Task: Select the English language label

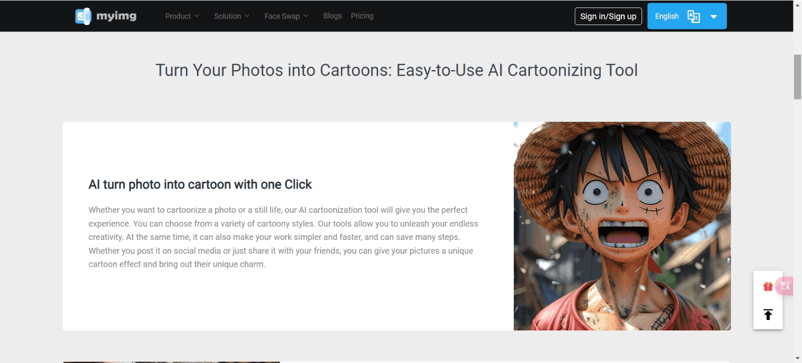Action: pos(667,16)
